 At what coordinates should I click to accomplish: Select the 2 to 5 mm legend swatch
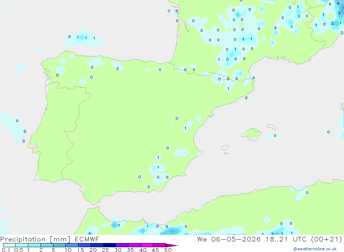(x=47, y=245)
